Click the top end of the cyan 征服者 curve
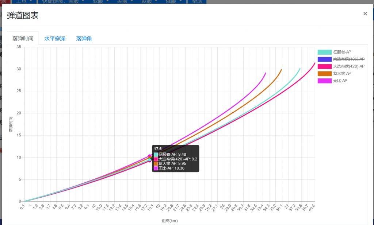The height and width of the screenshot is (225, 374). 300,69
